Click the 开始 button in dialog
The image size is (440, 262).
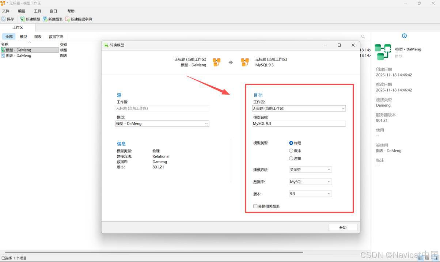pyautogui.click(x=343, y=227)
